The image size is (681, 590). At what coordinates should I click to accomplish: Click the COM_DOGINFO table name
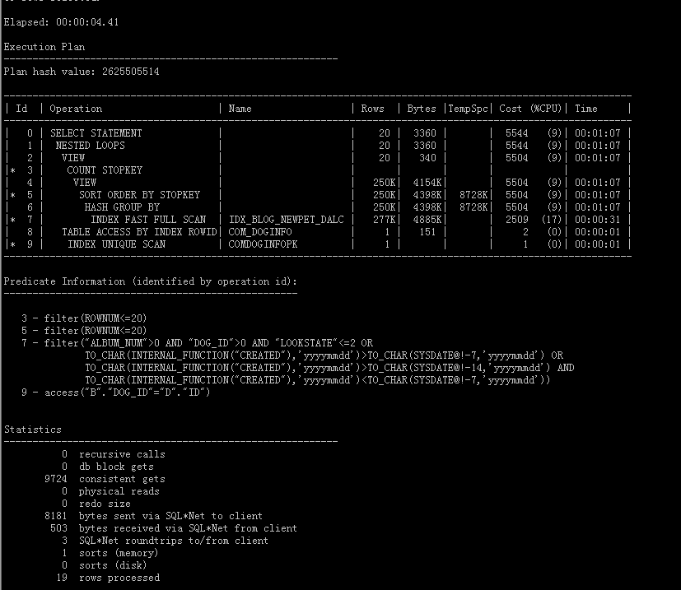(x=260, y=232)
